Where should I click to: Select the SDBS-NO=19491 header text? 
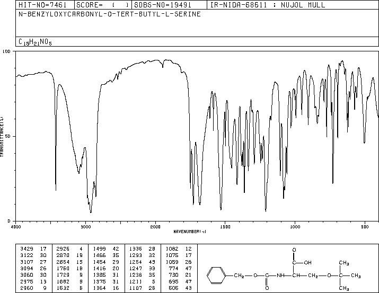tap(163, 5)
